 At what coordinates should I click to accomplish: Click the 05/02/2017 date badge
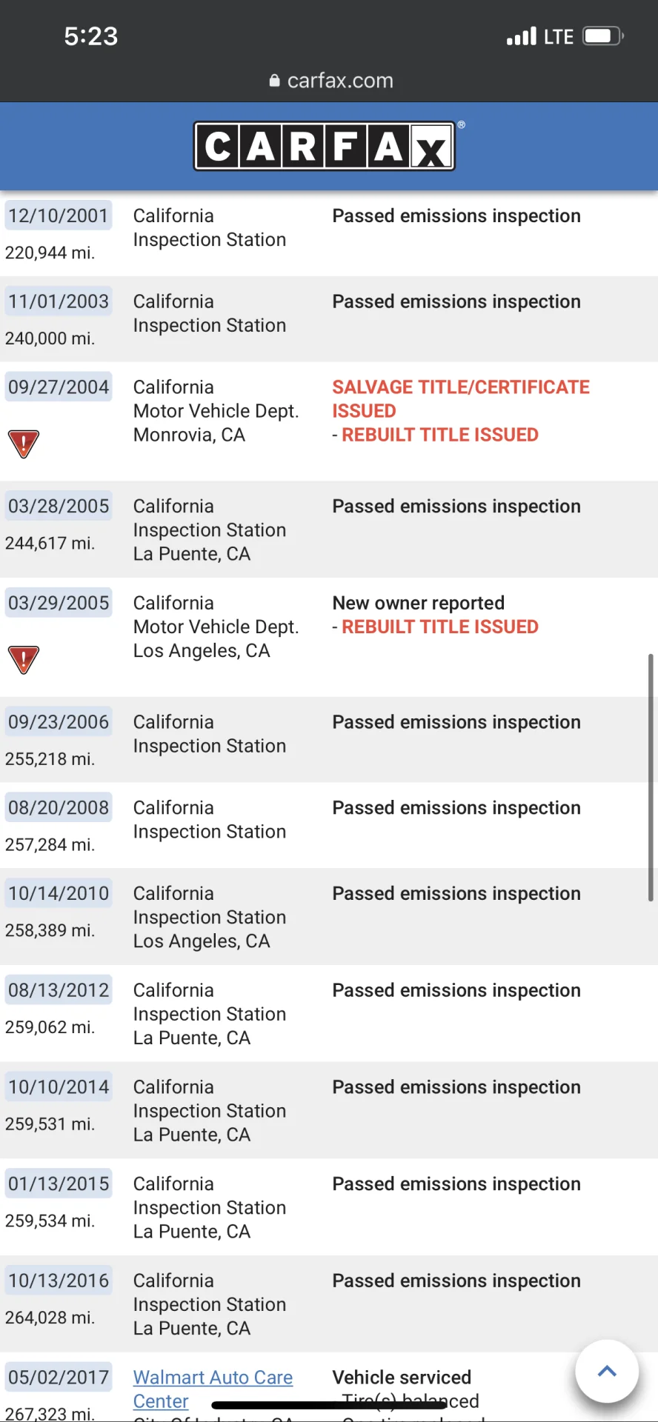pyautogui.click(x=59, y=1377)
